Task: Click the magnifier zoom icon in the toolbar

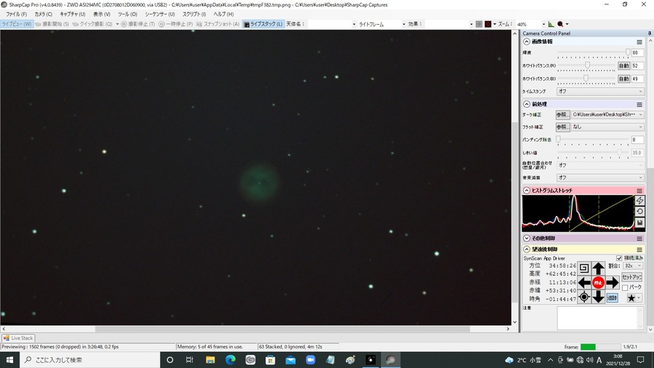Action: point(560,24)
